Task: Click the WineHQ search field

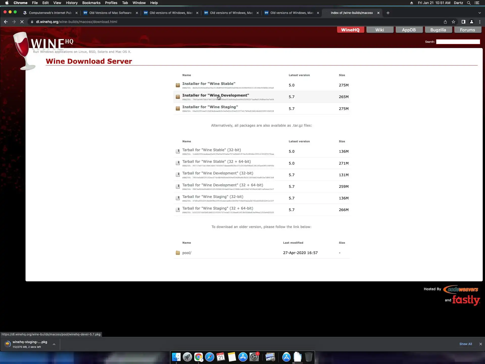Action: [x=458, y=42]
